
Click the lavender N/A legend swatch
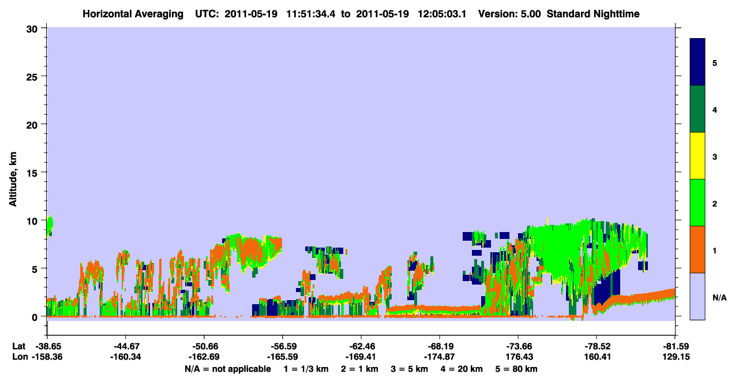pos(697,296)
